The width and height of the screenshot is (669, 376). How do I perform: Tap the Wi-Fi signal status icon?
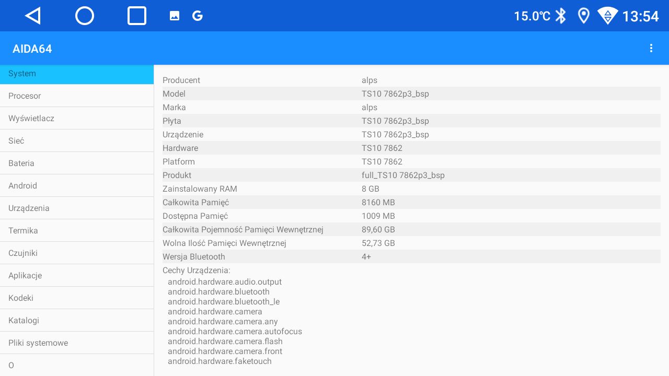pos(608,16)
